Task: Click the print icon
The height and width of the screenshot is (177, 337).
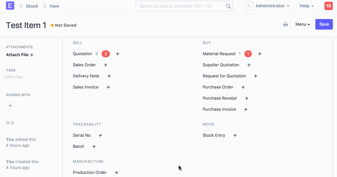Action: (286, 24)
